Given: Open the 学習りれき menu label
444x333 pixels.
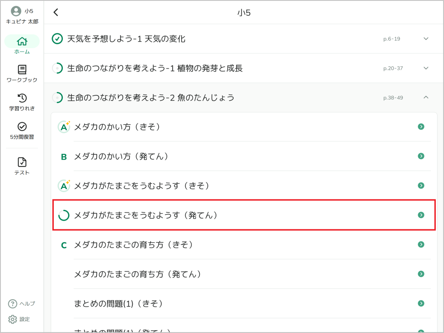Looking at the screenshot, I should tap(22, 108).
